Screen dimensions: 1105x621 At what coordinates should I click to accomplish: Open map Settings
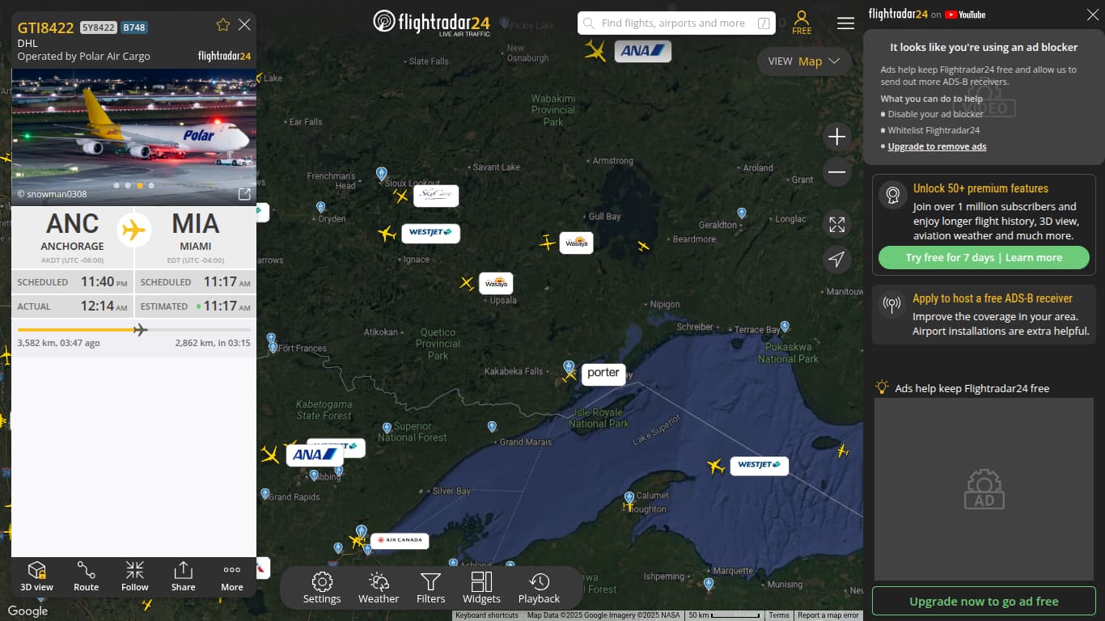click(322, 588)
